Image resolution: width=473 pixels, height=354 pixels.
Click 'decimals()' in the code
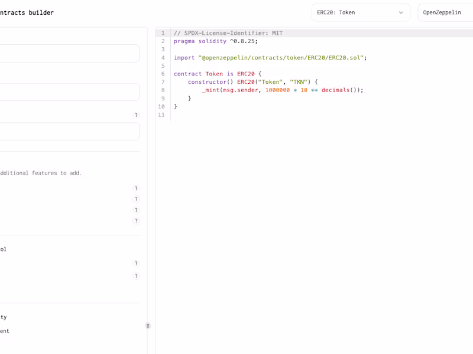pos(339,90)
